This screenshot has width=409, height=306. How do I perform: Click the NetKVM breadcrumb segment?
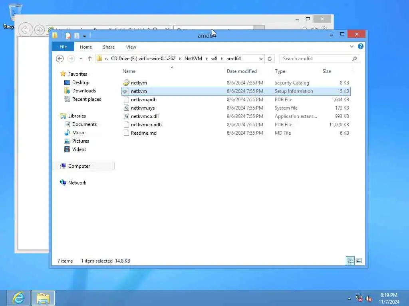[x=193, y=59]
